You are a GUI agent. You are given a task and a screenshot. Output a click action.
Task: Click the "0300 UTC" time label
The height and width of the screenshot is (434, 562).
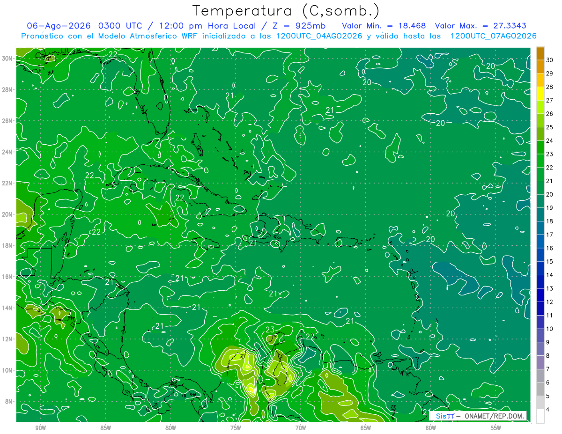[121, 26]
